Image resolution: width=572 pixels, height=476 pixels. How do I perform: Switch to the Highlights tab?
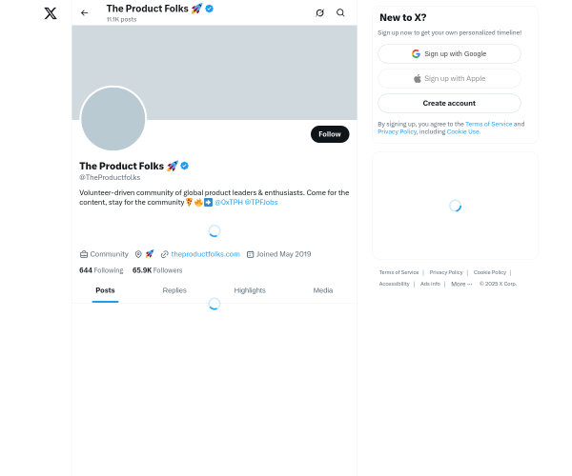coord(250,290)
